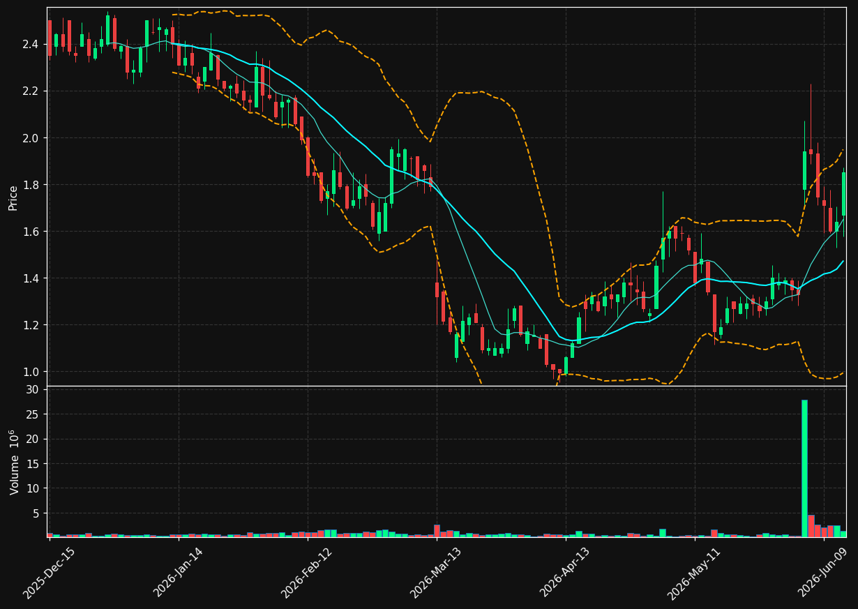Click the 1.0 price tick label

coord(30,372)
